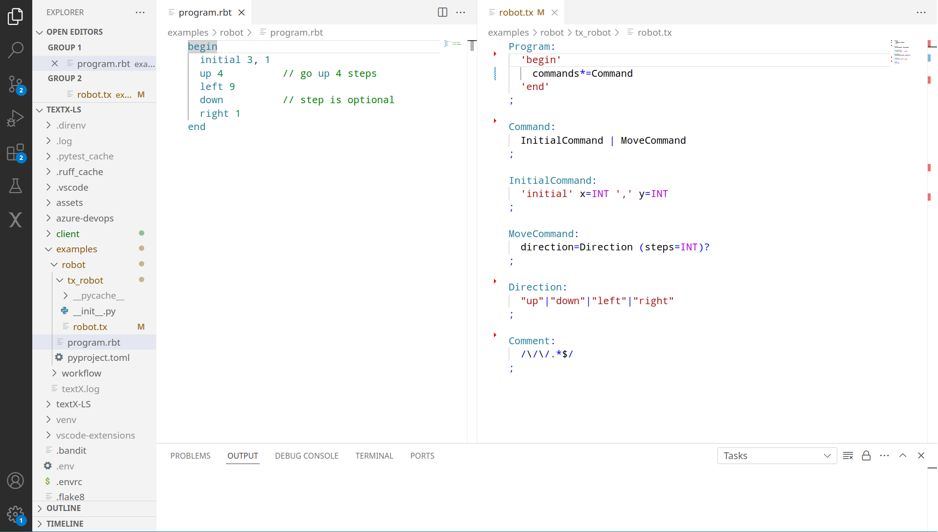The image size is (938, 532).
Task: Open Run and Debug view
Action: (16, 118)
